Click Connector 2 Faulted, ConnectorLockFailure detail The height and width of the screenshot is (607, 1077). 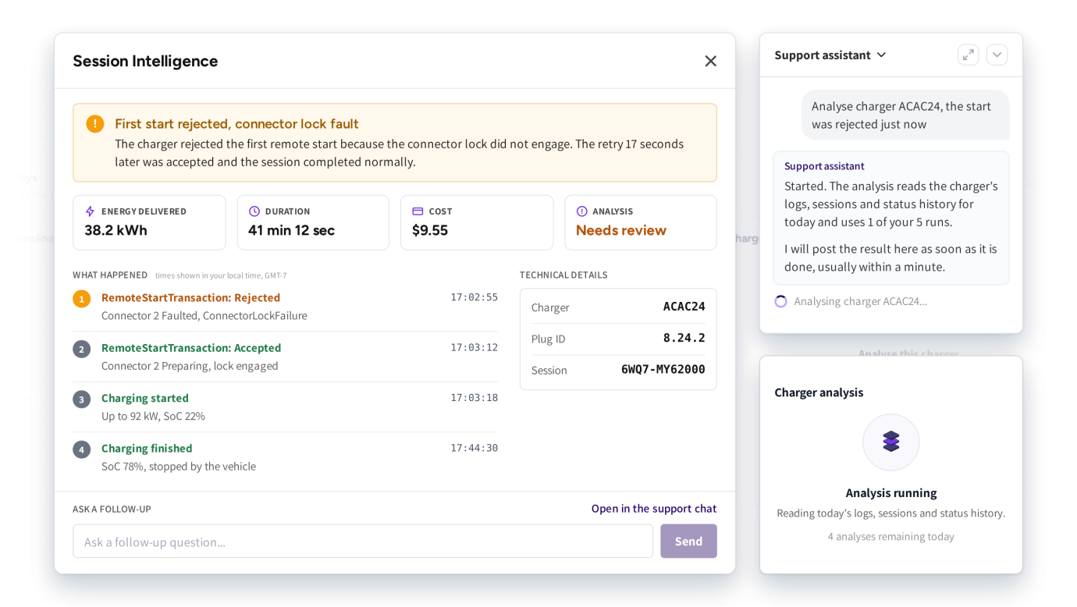204,315
